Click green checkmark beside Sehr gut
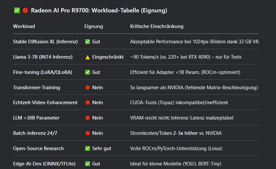Viewport: 276px width, 169px height. click(88, 148)
